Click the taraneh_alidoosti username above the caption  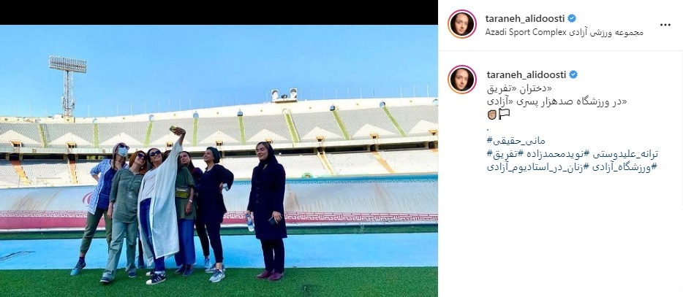[x=527, y=74]
